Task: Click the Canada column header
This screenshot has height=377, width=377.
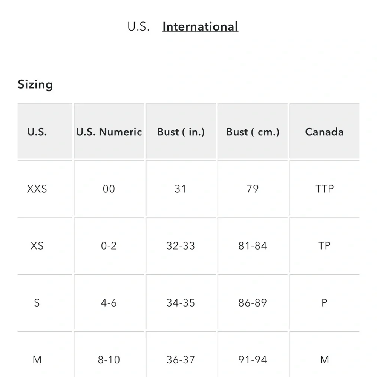Action: click(324, 132)
